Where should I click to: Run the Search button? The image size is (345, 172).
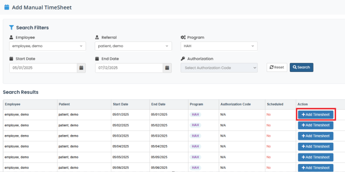point(301,67)
